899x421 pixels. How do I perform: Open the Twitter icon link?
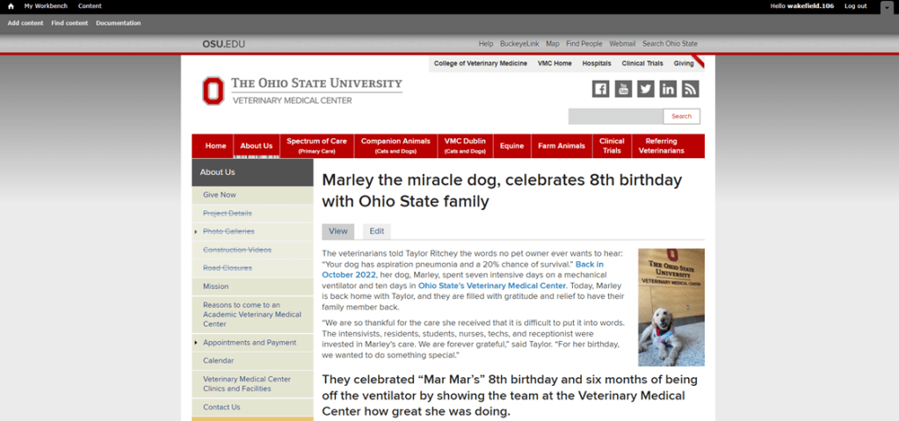(x=646, y=89)
